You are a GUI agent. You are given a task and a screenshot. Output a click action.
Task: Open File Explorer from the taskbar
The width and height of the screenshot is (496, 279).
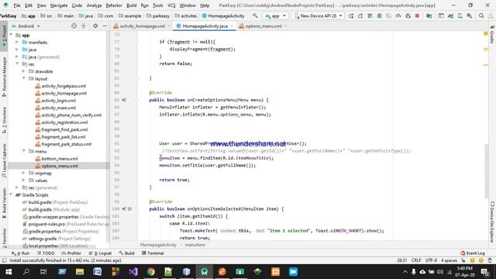[x=80, y=272]
